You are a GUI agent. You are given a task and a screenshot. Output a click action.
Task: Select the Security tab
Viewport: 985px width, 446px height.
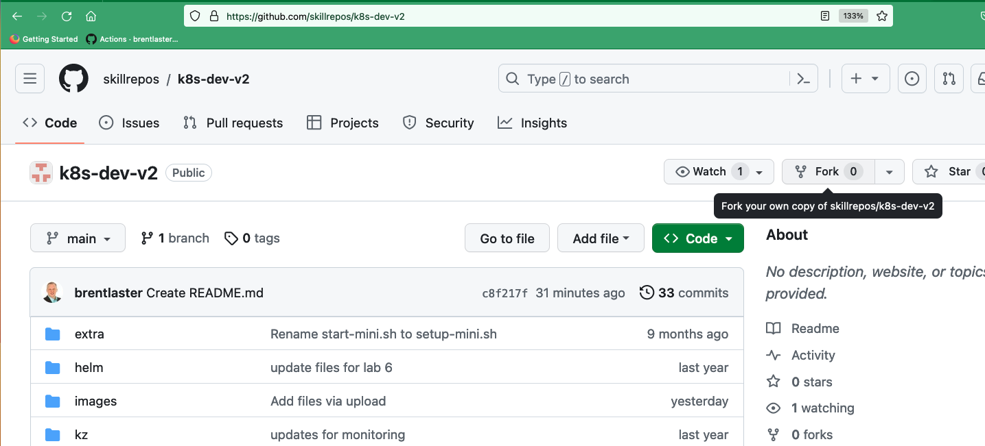point(438,123)
